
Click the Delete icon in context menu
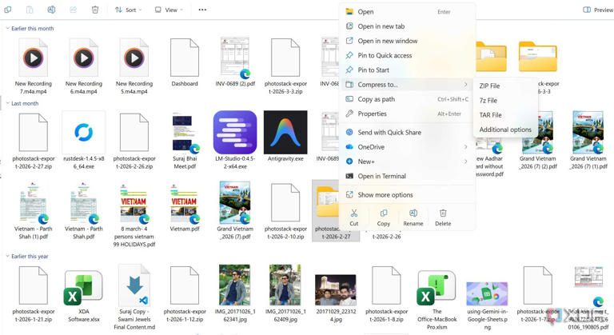click(x=443, y=213)
